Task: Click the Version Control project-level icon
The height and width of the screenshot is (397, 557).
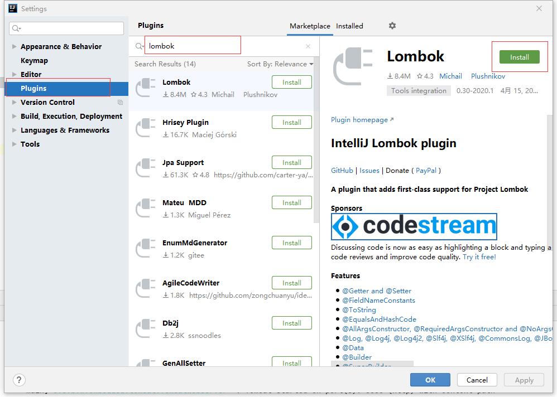Action: 120,102
